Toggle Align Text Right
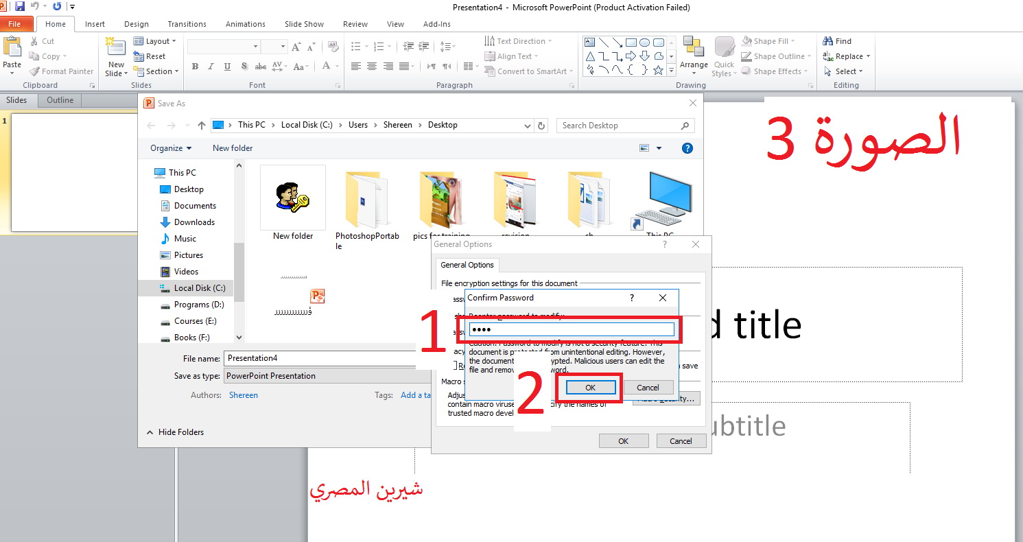The image size is (1023, 542). 388,67
